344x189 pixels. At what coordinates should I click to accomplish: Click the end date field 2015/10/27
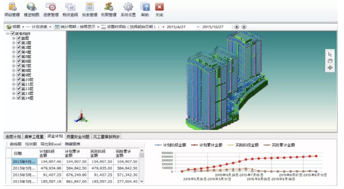click(x=216, y=27)
